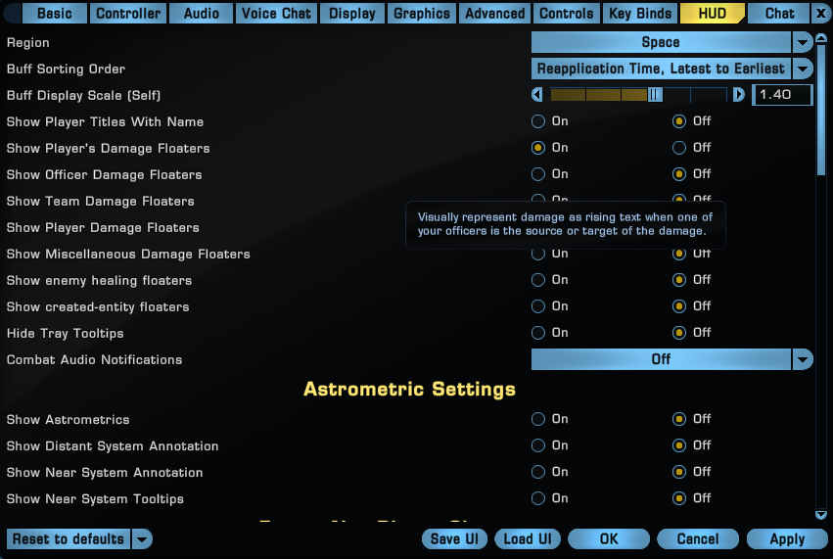Screen dimensions: 833x559
Task: Click the slider left arrow for Buff Display Scale
Action: 536,95
